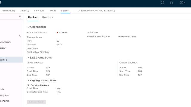Collapse the Last Backup Status section
Screen dimensions: 191x107
coord(29,57)
